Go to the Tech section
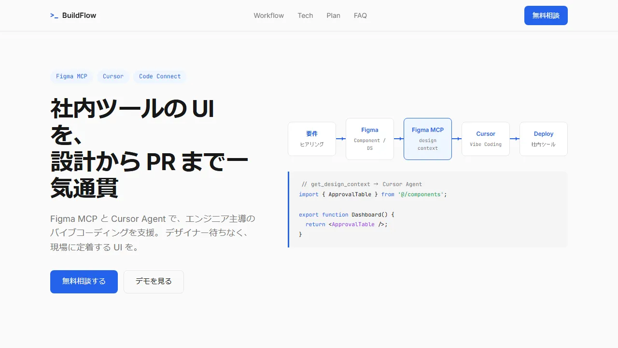618x348 pixels. pos(305,15)
